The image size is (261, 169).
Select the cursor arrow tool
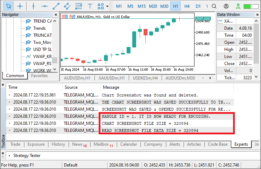pos(8,6)
